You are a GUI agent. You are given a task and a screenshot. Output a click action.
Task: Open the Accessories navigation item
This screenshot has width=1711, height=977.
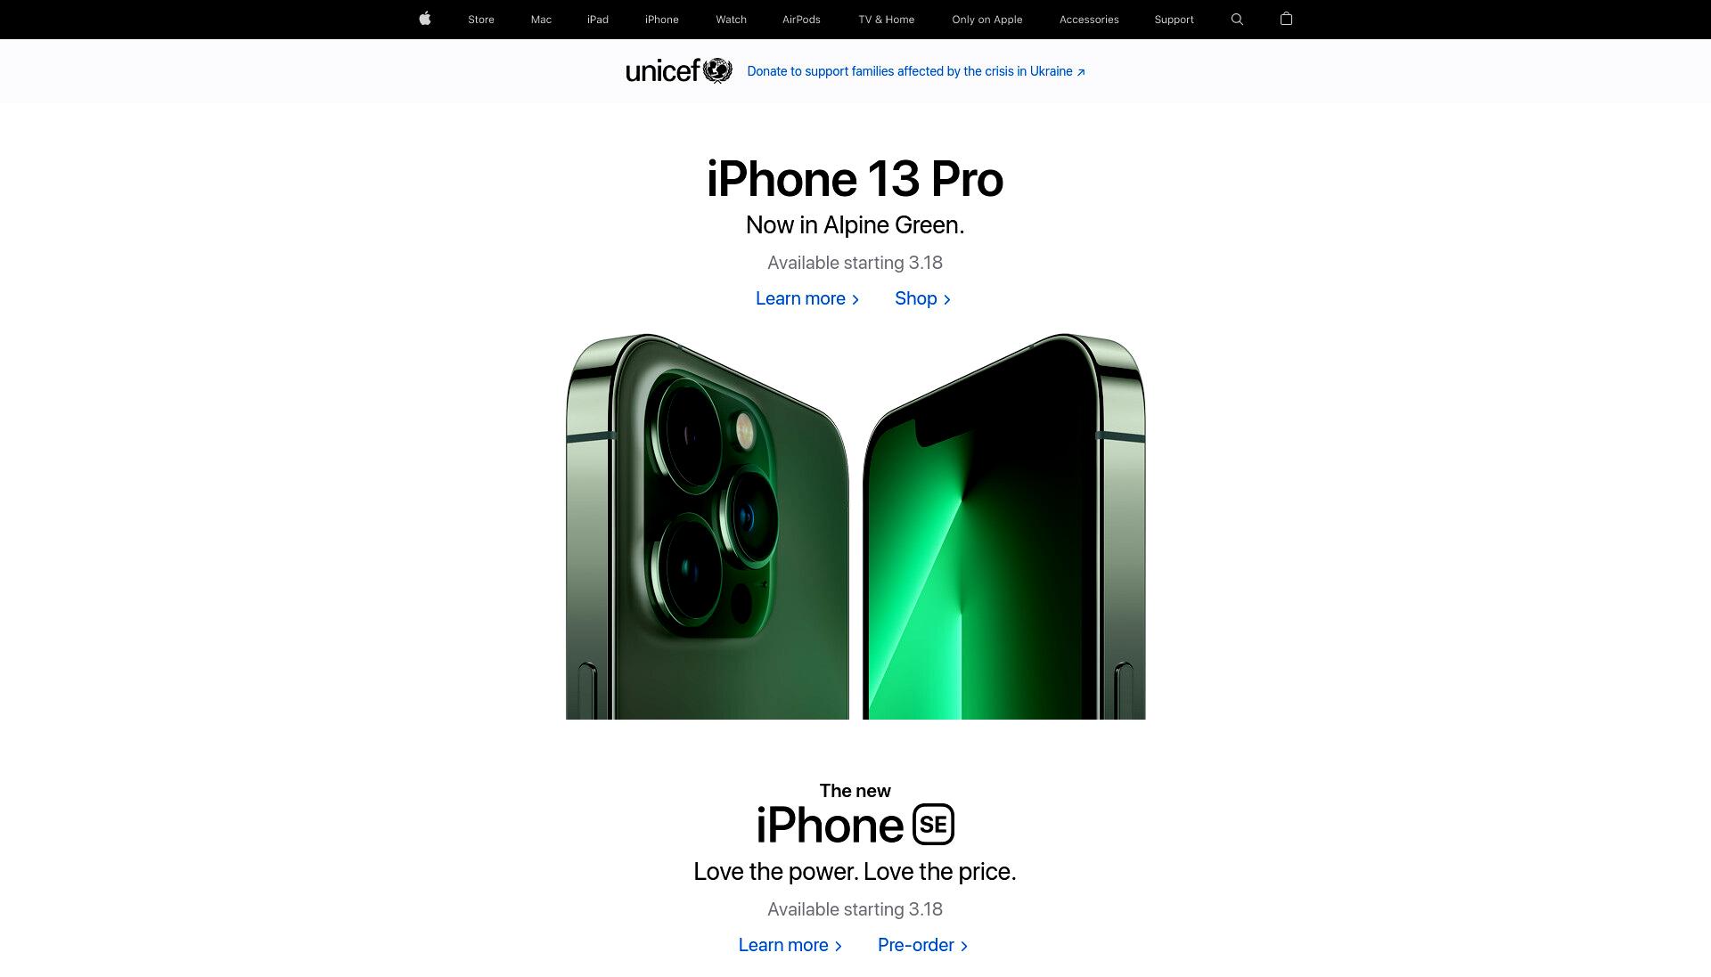(x=1089, y=20)
